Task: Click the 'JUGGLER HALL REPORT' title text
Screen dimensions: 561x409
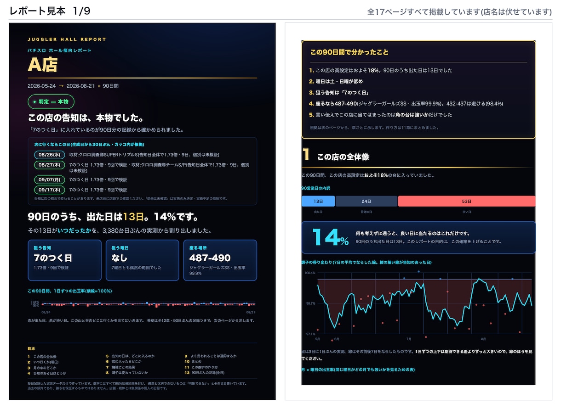Action: click(67, 39)
